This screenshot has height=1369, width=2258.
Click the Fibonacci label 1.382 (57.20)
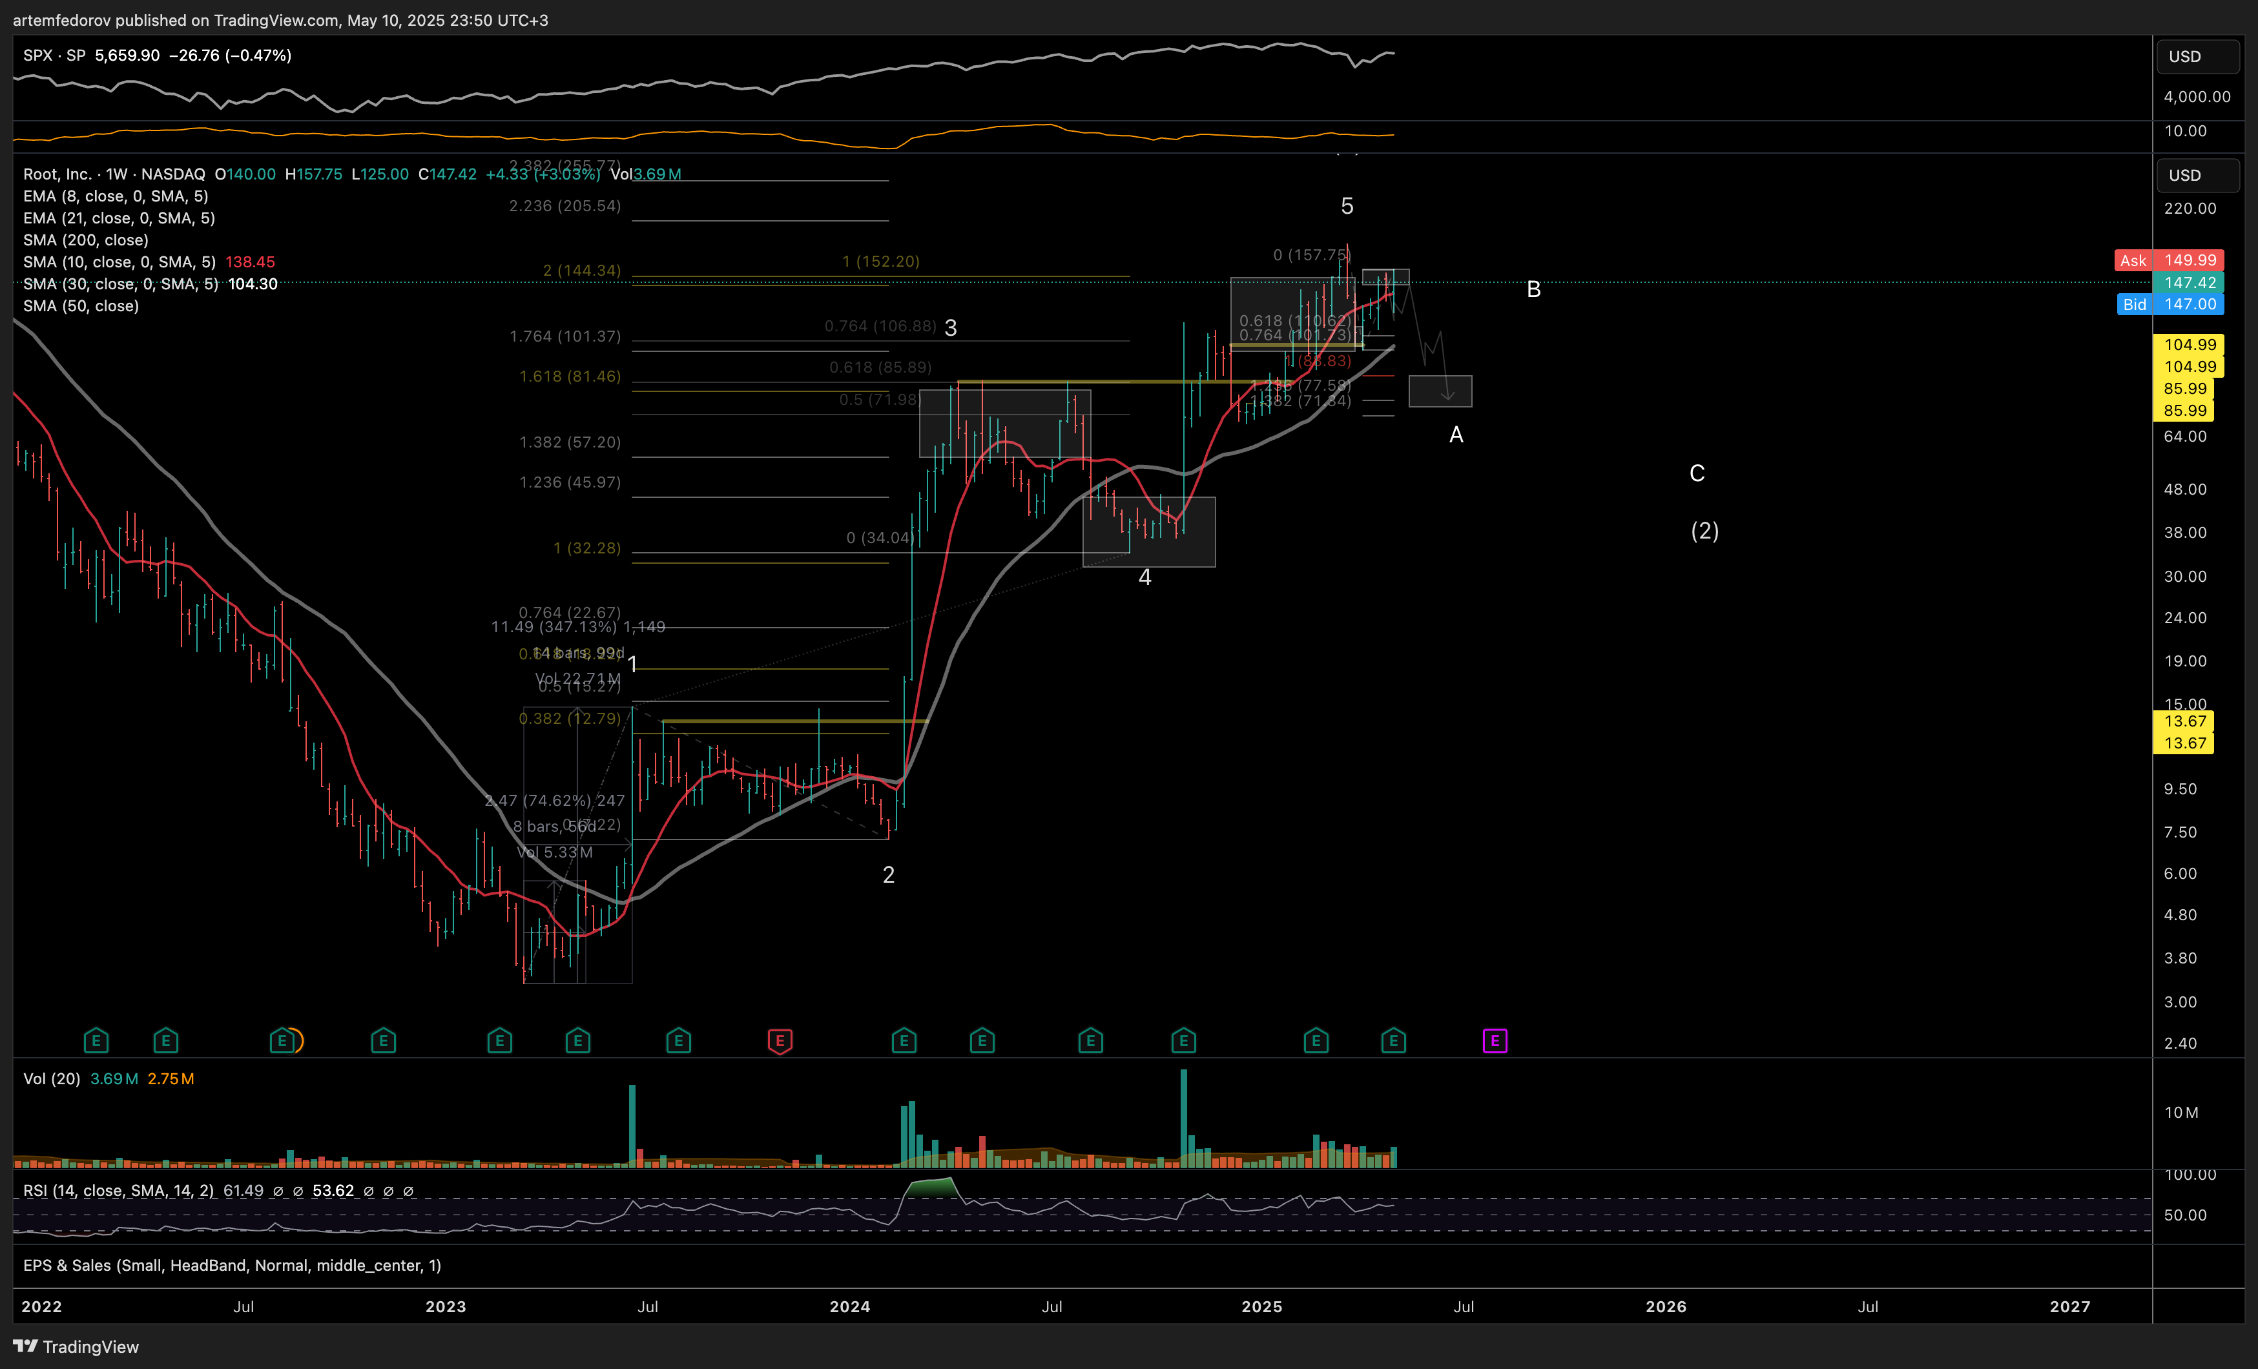570,442
